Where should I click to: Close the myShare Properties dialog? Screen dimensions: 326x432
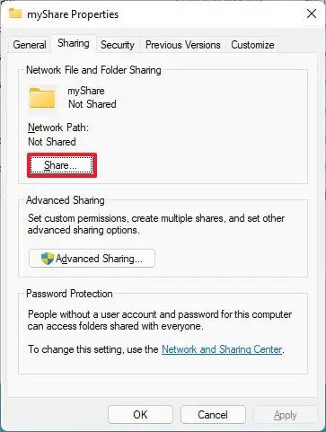coord(312,13)
